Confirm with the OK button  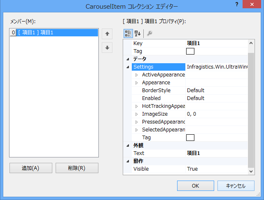195,186
